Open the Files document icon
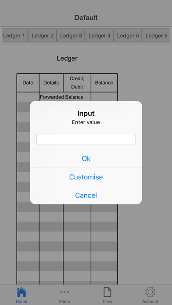 [107, 292]
